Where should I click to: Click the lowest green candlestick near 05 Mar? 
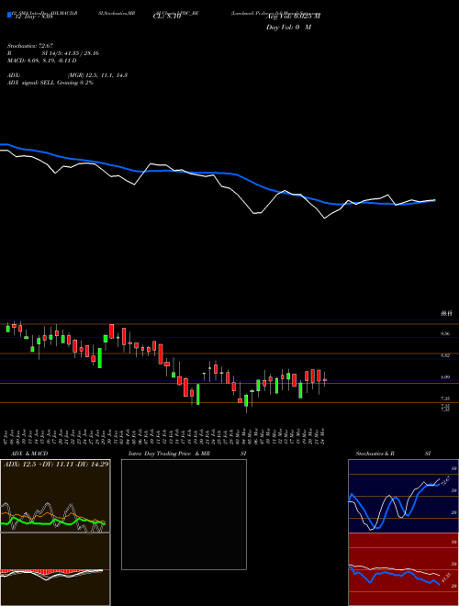[246, 400]
